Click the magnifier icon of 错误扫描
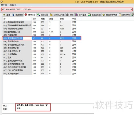Image resolution: width=134 pixels, height=115 pixels. 39,15
